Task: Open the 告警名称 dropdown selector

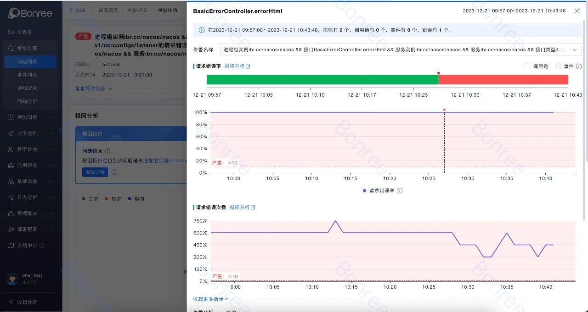Action: 401,49
